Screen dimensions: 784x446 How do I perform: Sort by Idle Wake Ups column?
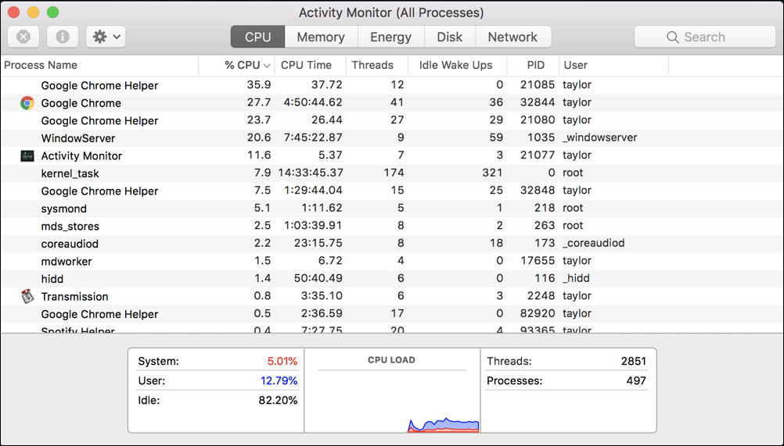pos(458,65)
